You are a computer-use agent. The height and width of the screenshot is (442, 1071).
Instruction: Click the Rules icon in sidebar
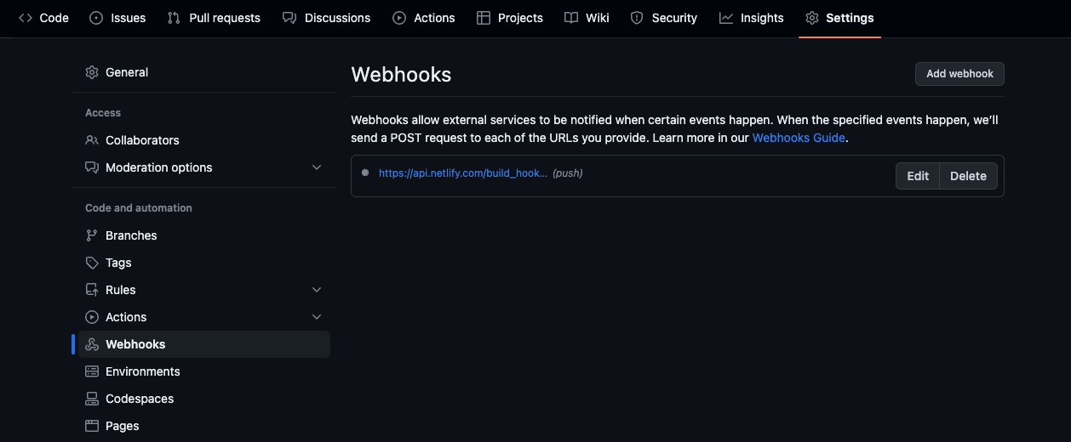[92, 290]
